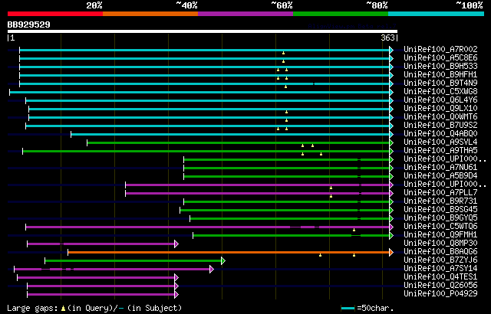Click the cyan alignment bar of Q4ABQ0
The width and height of the screenshot is (491, 314).
(230, 134)
